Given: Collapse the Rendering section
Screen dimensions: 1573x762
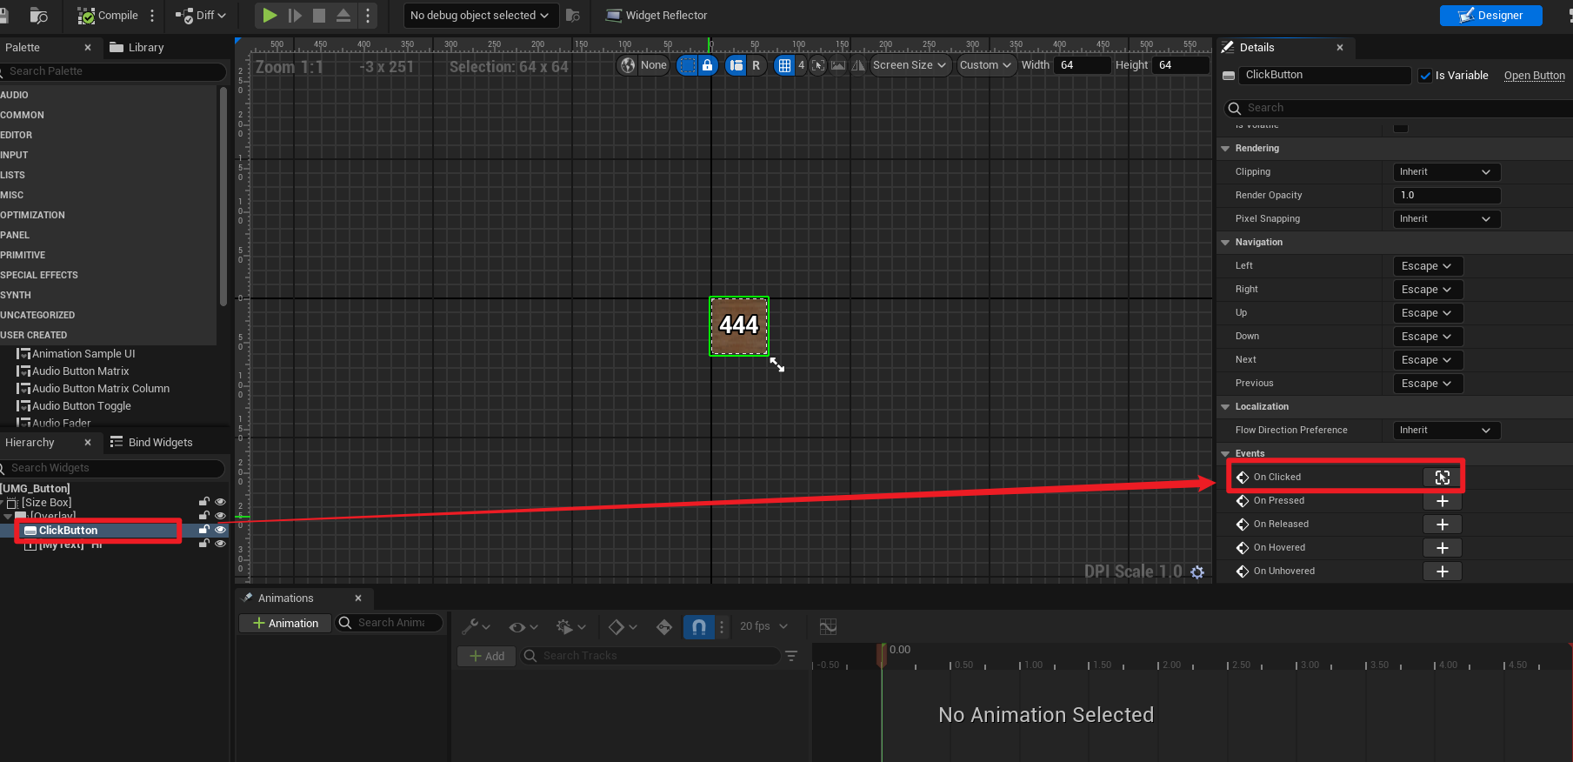Looking at the screenshot, I should pyautogui.click(x=1225, y=149).
